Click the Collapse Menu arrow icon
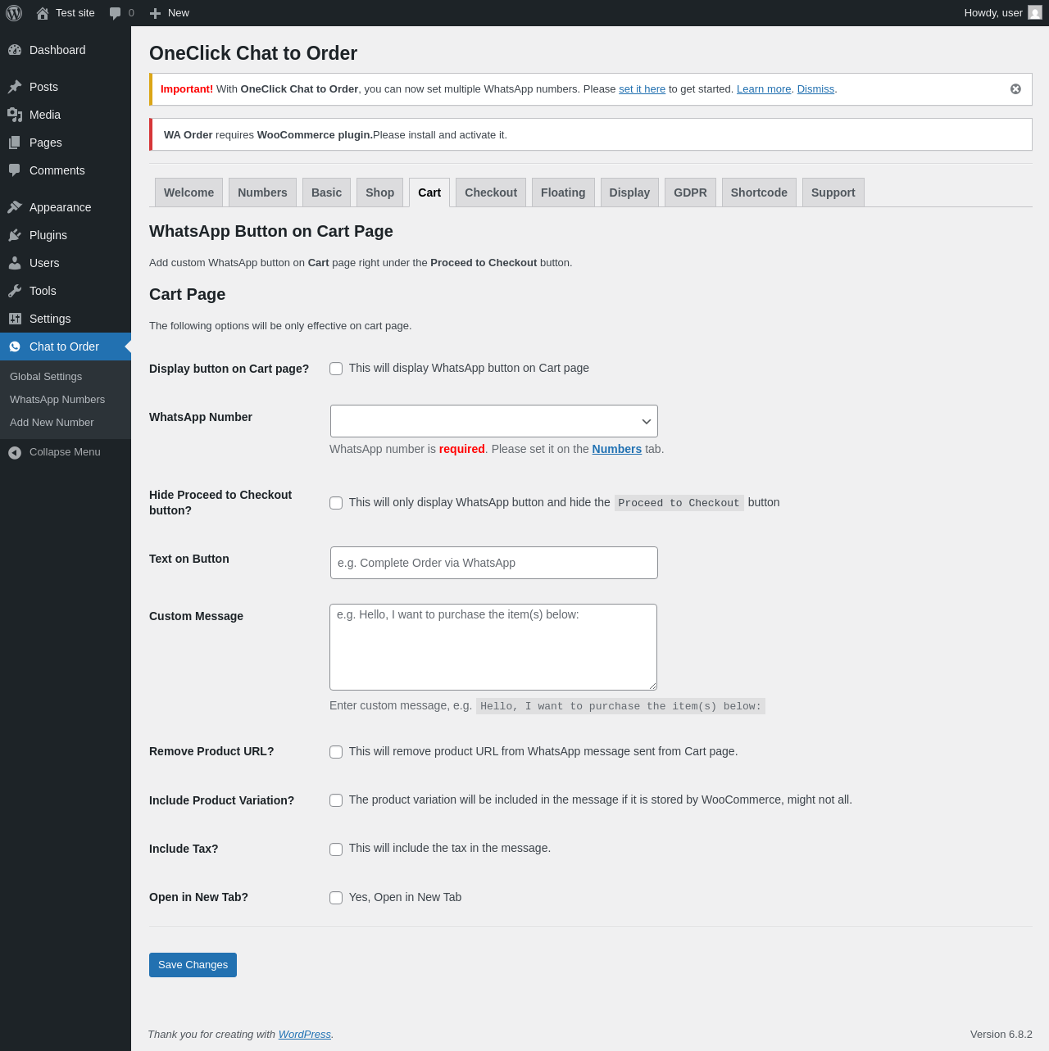The image size is (1049, 1051). [15, 452]
